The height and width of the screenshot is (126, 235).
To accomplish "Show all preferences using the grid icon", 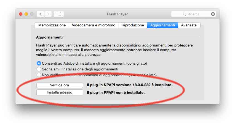I will 59,14.
